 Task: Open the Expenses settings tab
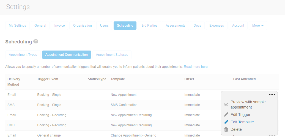coord(217,26)
